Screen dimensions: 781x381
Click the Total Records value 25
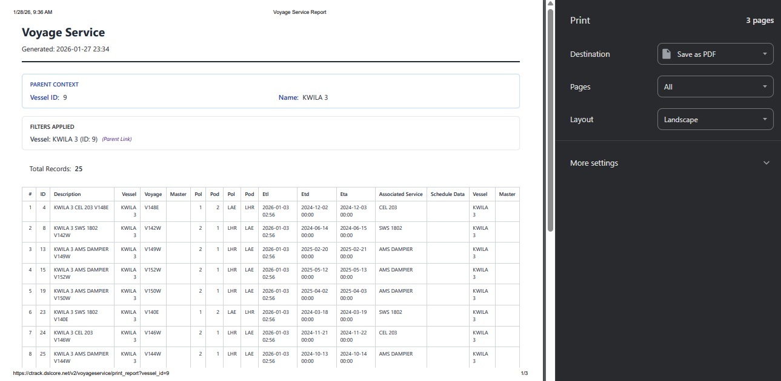click(79, 169)
